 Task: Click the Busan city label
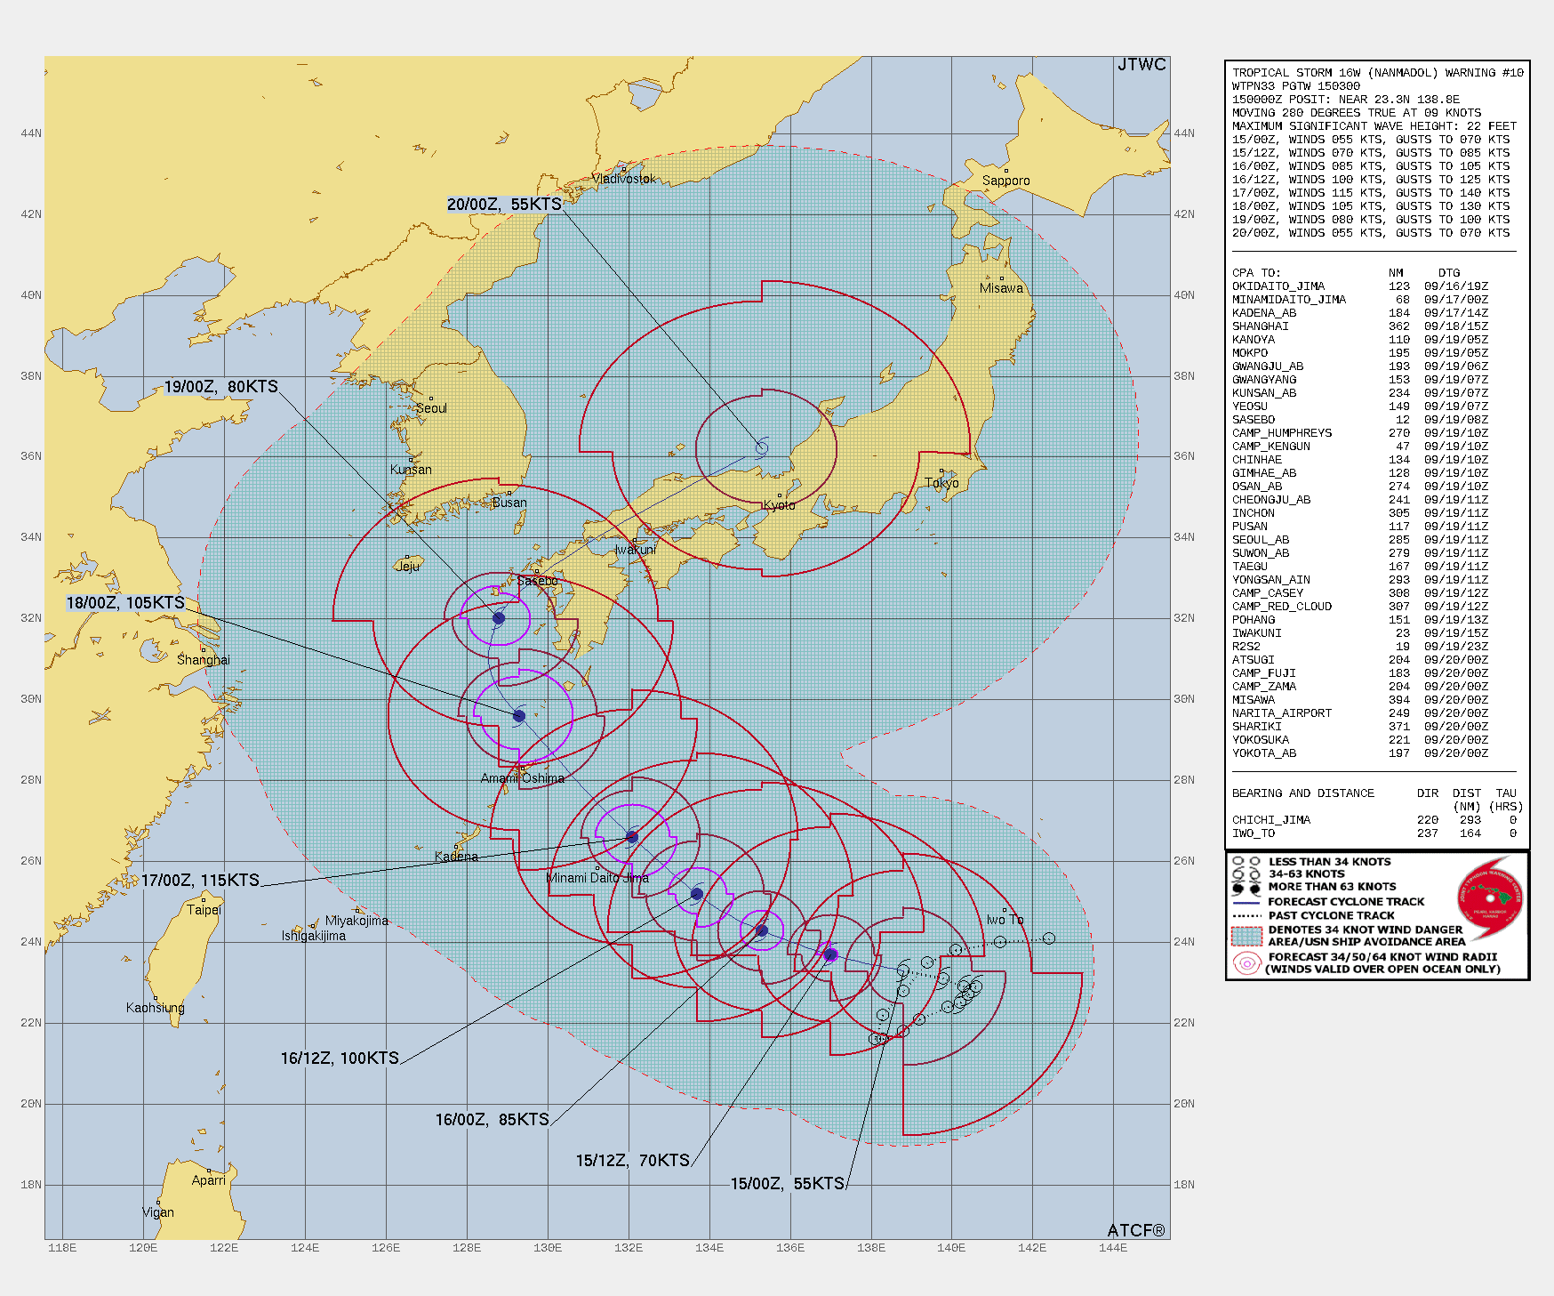509,503
